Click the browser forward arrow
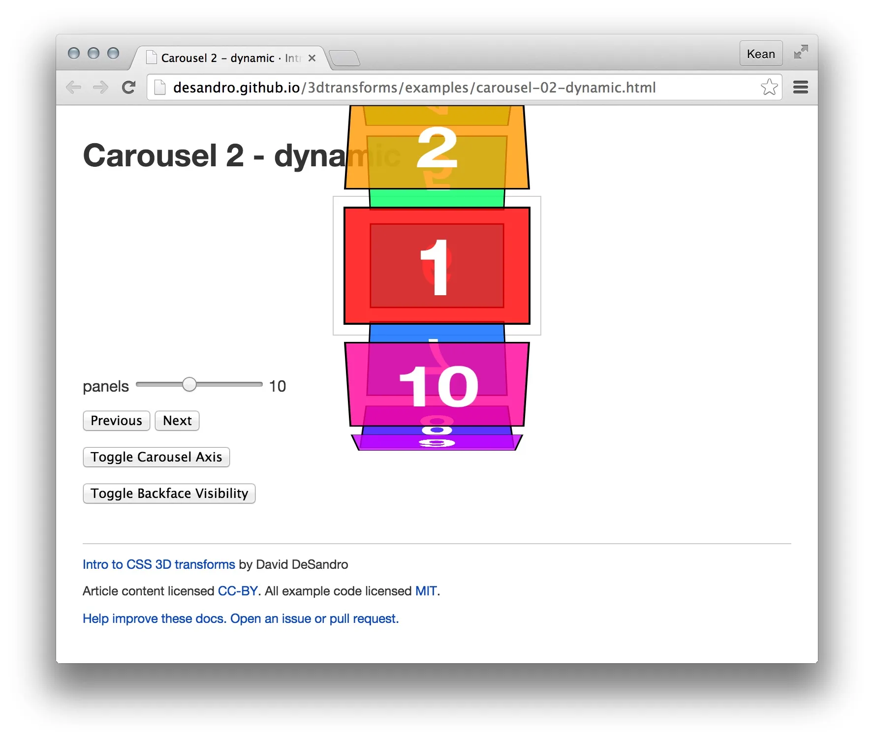The image size is (874, 741). 101,88
